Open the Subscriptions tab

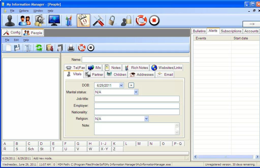pos(231,31)
